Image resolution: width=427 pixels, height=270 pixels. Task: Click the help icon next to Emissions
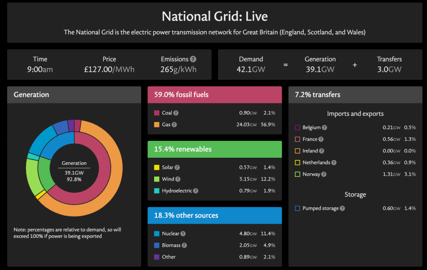(x=193, y=59)
